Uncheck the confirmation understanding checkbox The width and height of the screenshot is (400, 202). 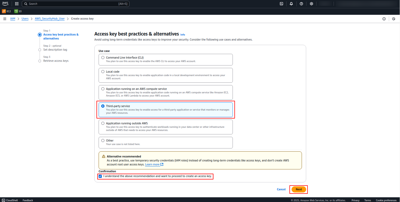[100, 176]
